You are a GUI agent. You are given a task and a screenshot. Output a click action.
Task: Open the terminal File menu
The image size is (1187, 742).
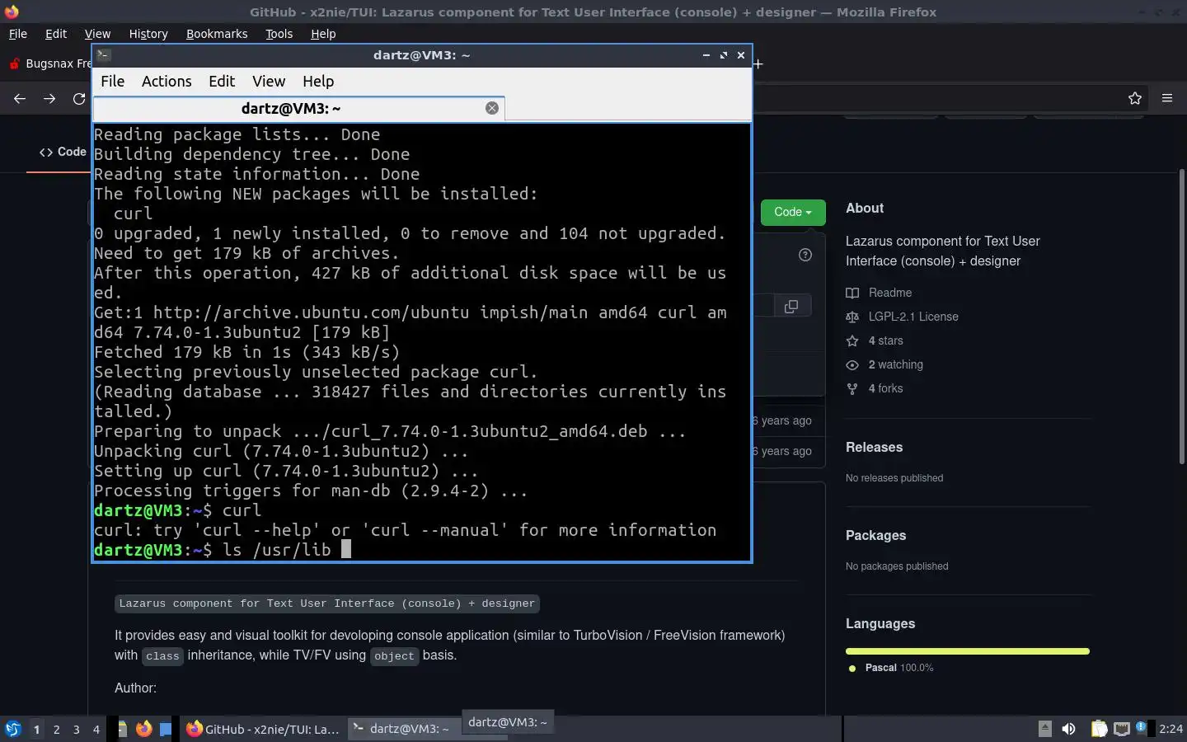(112, 81)
